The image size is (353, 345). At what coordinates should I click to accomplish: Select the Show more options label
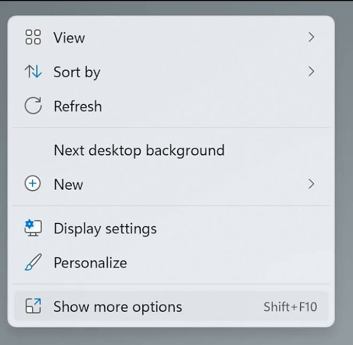coord(117,307)
